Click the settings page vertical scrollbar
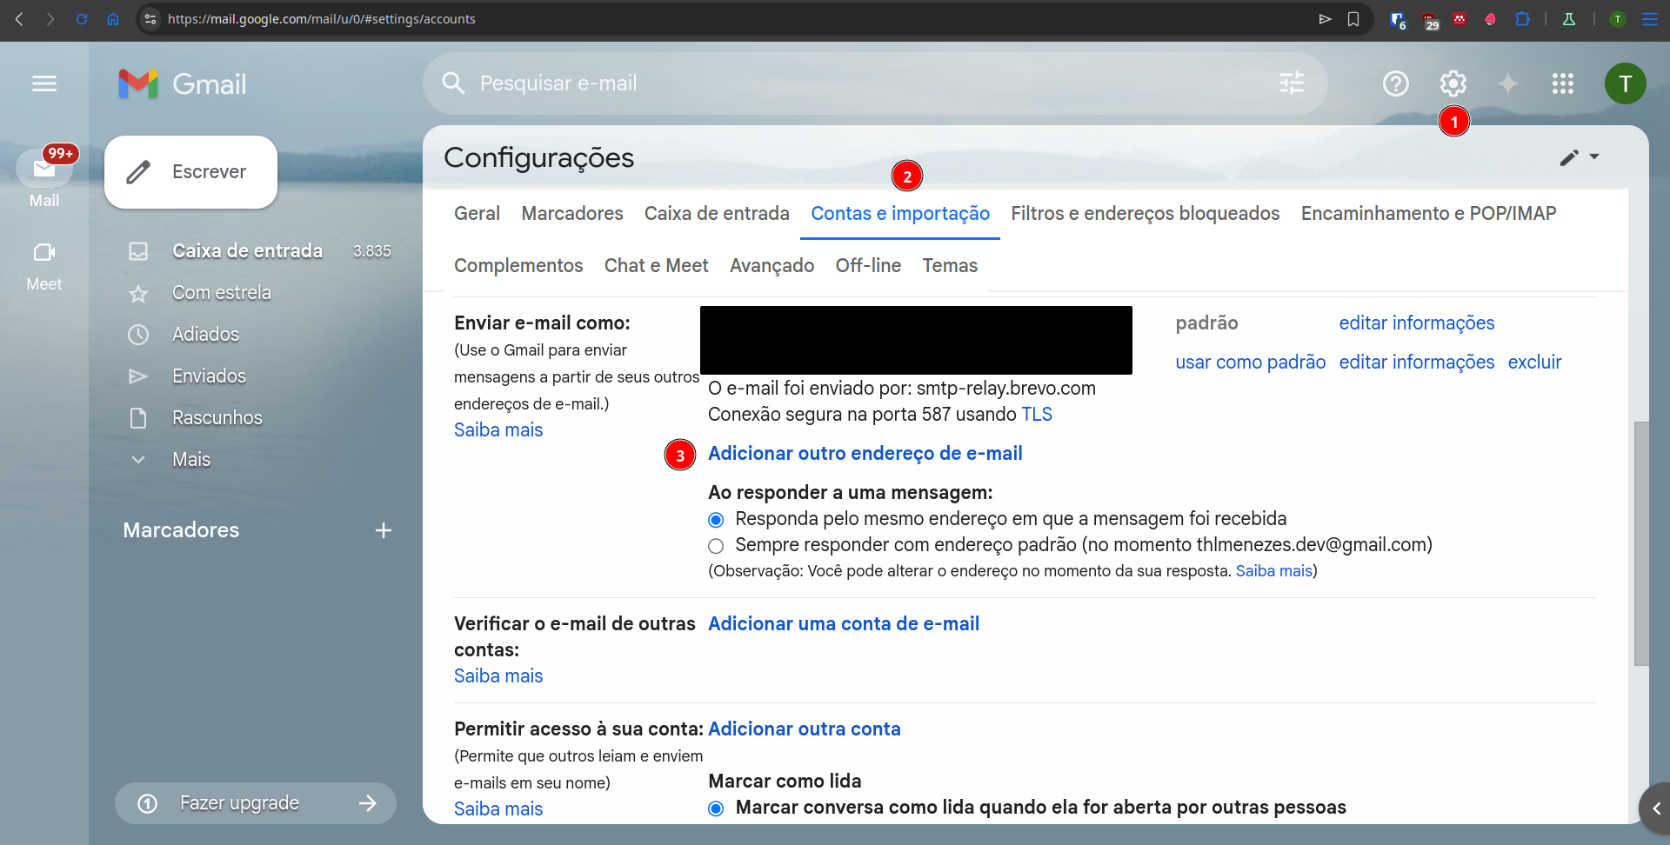Image resolution: width=1670 pixels, height=845 pixels. (1641, 543)
